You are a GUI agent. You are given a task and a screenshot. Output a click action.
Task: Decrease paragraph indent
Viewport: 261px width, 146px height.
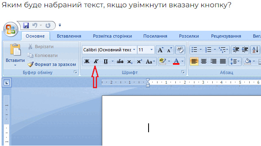[x=236, y=50]
